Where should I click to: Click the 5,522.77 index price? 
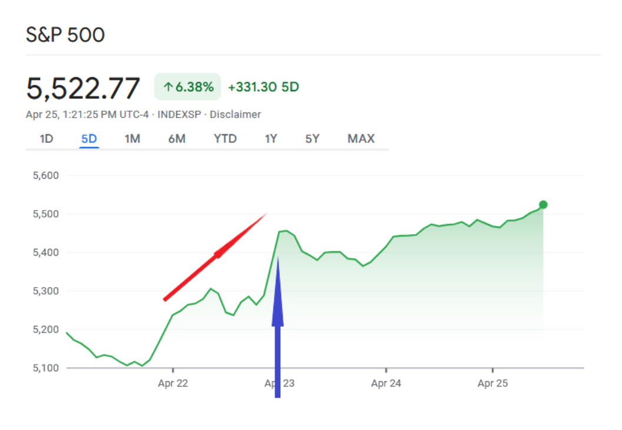(83, 88)
